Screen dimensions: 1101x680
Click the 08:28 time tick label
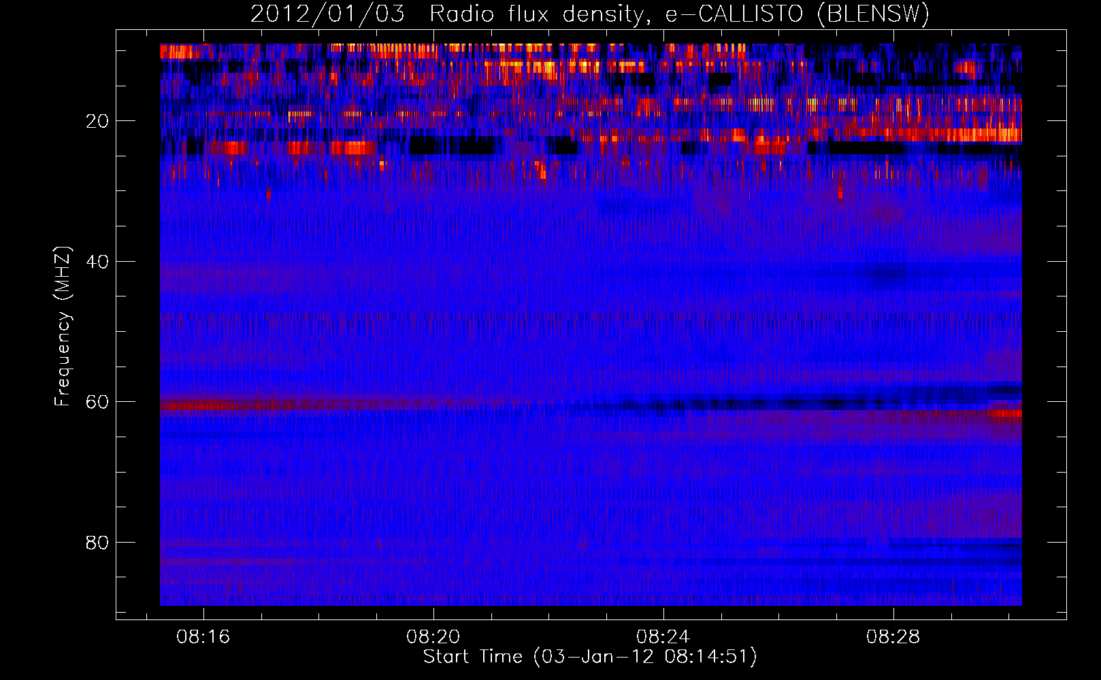click(x=893, y=637)
